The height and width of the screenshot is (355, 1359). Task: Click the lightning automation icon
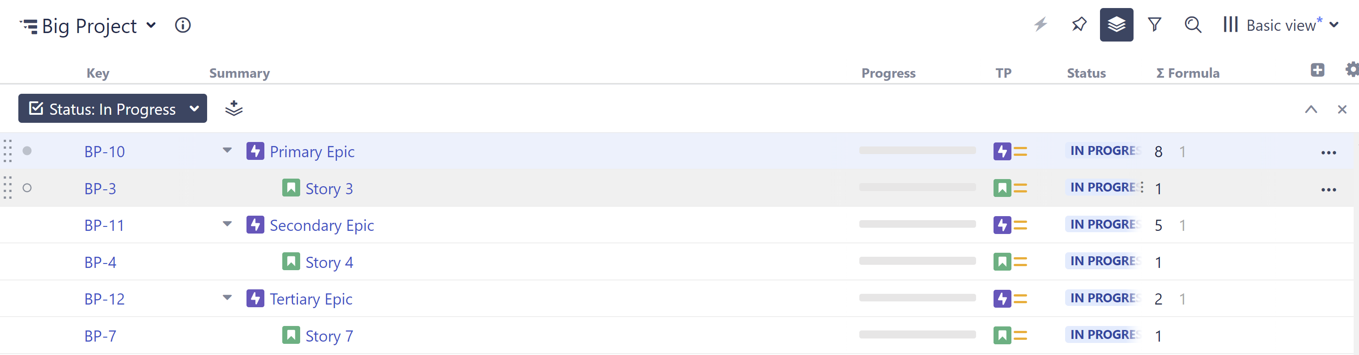[1040, 25]
